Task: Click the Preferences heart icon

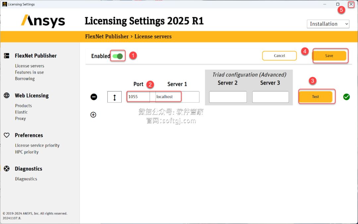Action: [7, 135]
